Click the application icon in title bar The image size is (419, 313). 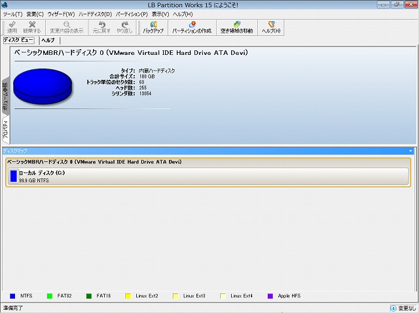pyautogui.click(x=5, y=5)
